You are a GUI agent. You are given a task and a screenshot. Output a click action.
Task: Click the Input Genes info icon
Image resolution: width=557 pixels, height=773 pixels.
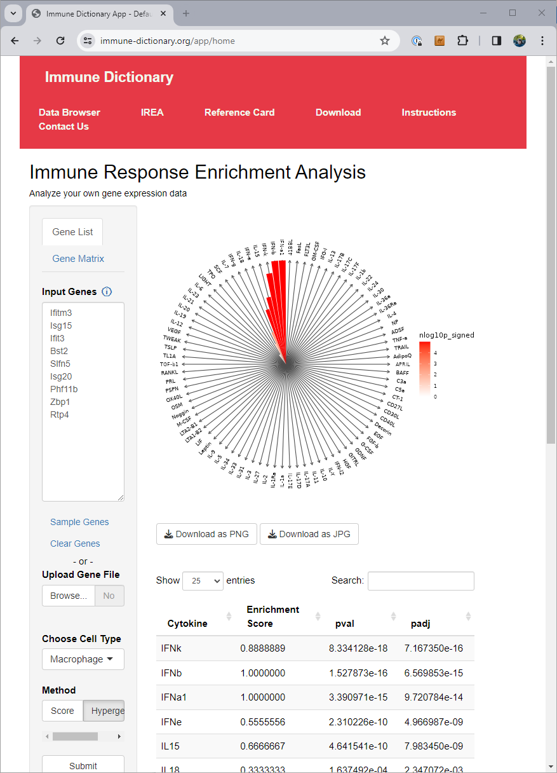click(107, 292)
